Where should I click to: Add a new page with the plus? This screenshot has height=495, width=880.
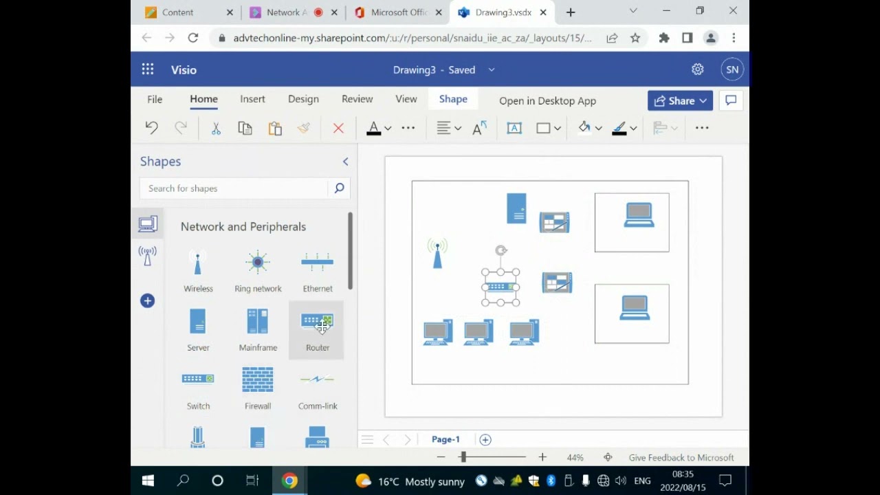click(485, 439)
